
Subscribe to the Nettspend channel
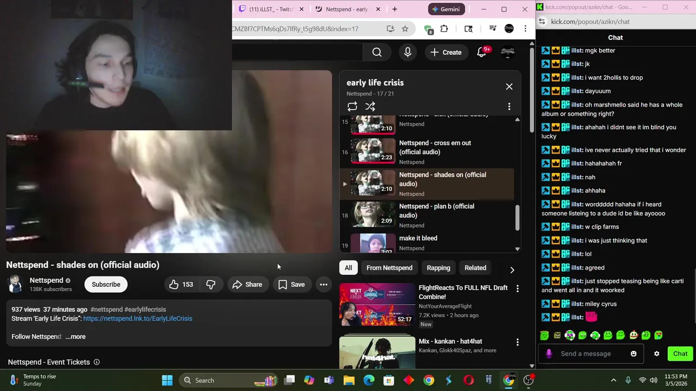click(106, 285)
